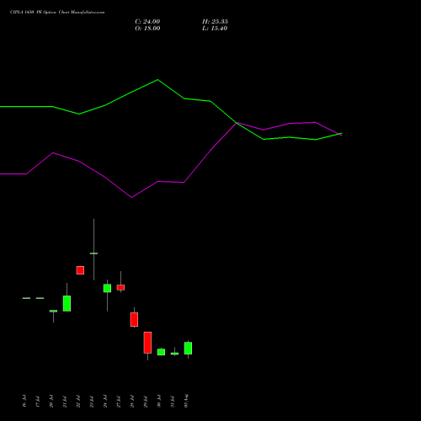Viewport: 421px width, 421px height.
Task: Click the red candle above 28 Jul
Action: tap(134, 319)
